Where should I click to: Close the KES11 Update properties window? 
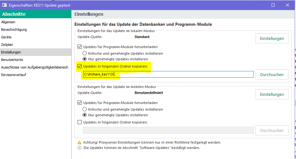pyautogui.click(x=288, y=5)
